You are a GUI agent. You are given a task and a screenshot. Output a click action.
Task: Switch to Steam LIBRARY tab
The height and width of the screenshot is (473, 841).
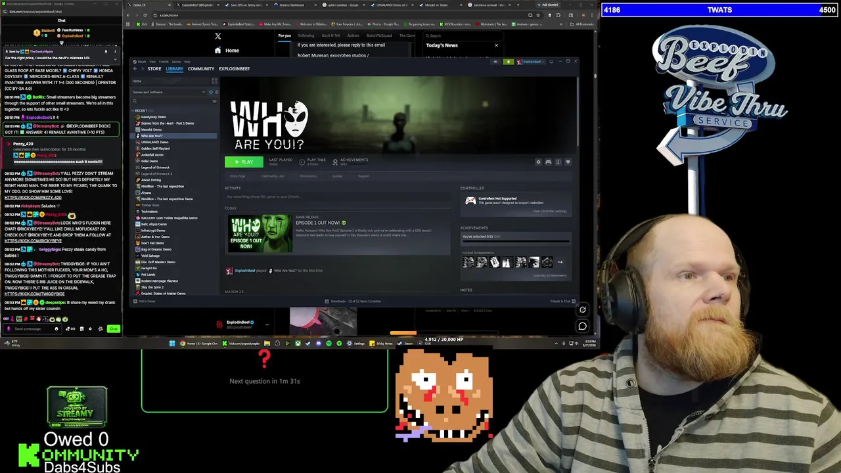[175, 68]
